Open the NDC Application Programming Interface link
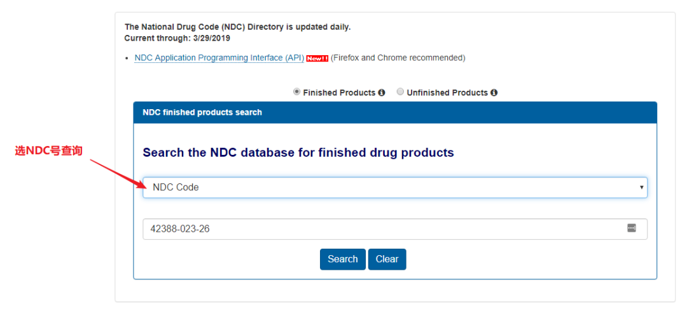The width and height of the screenshot is (687, 311). 219,58
